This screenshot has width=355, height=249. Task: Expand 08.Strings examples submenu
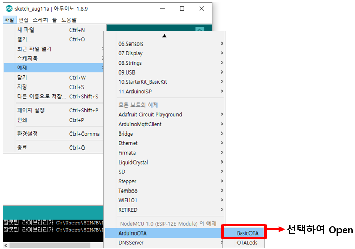point(165,63)
